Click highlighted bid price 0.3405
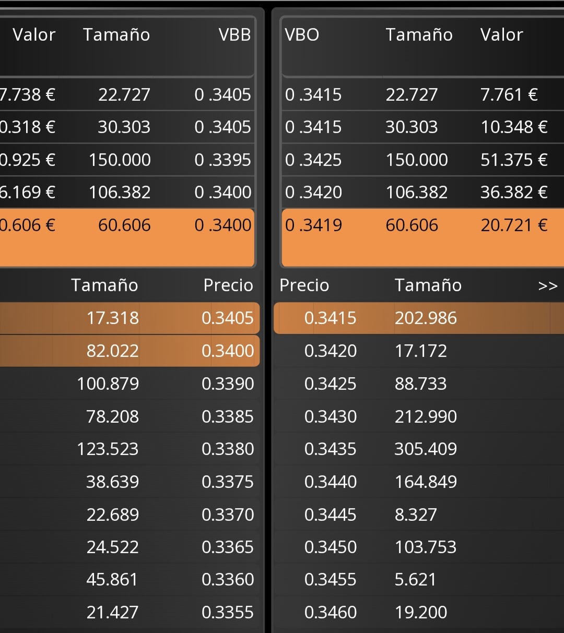 pos(227,318)
